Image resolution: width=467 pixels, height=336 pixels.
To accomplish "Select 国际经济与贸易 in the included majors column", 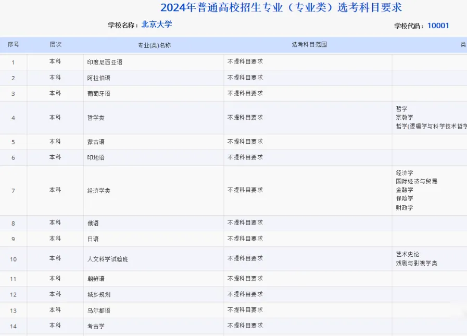I will [x=416, y=181].
